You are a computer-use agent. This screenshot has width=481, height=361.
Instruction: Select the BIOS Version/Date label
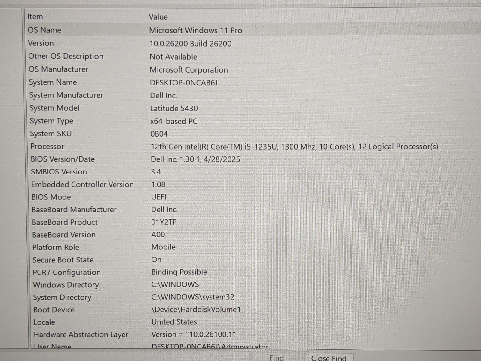pyautogui.click(x=63, y=159)
